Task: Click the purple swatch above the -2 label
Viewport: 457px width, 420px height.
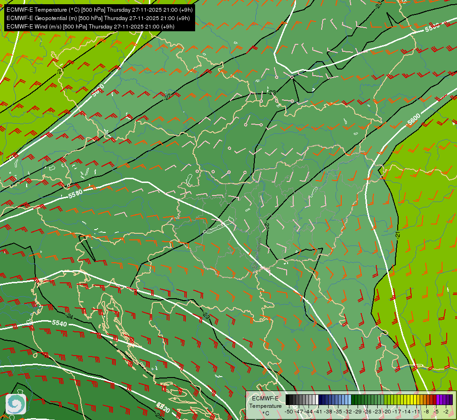Action: (x=448, y=399)
